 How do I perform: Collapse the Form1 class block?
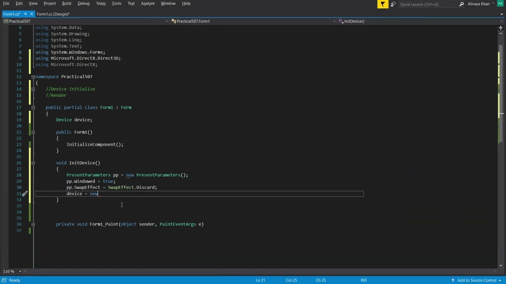33,107
